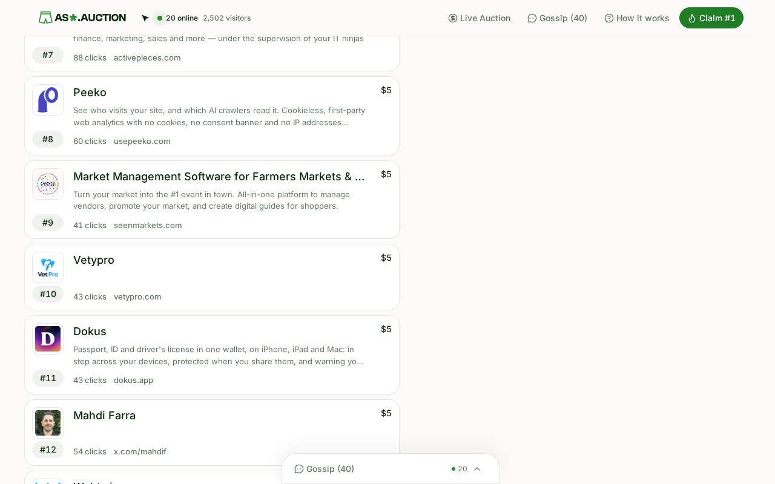Open the Mahdi Farra listing title
The height and width of the screenshot is (484, 775).
(x=104, y=416)
